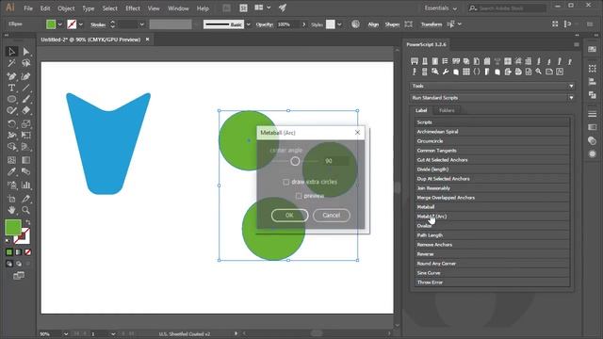This screenshot has height=339, width=603.
Task: Click the PowerScript panel menu icon
Action: pos(576,44)
